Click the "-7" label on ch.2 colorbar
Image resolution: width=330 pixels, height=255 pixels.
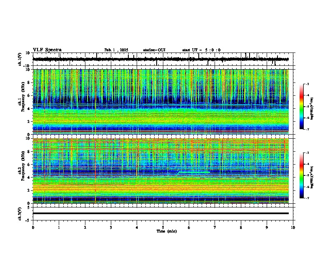click(307, 198)
